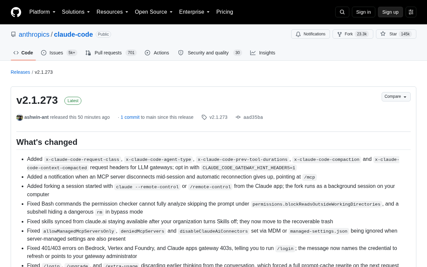
Task: Switch to the Security and quality tab
Action: pos(210,53)
